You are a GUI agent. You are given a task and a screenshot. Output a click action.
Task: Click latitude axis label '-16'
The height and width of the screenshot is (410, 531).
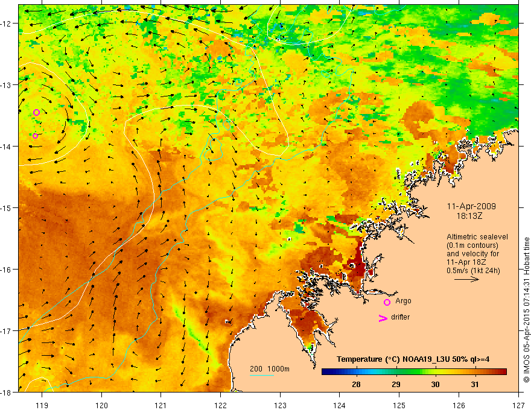(7, 270)
